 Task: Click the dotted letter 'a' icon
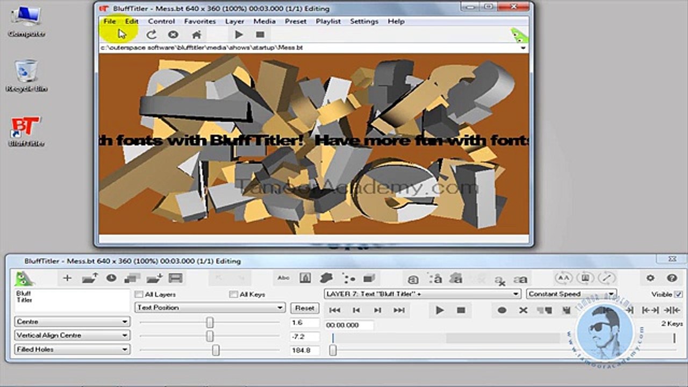click(435, 278)
